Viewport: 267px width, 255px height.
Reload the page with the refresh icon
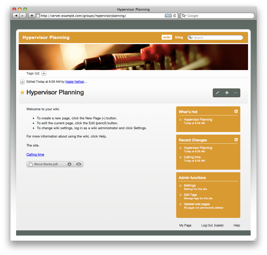[x=175, y=16]
